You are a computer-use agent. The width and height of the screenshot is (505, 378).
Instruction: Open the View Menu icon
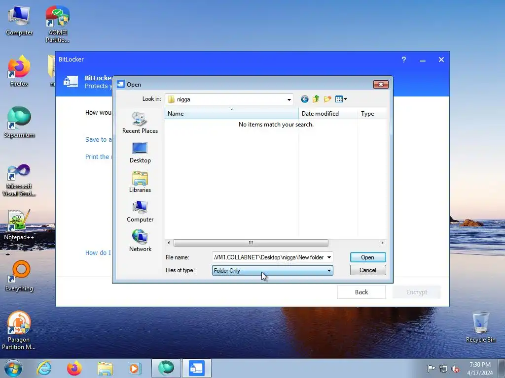point(341,99)
